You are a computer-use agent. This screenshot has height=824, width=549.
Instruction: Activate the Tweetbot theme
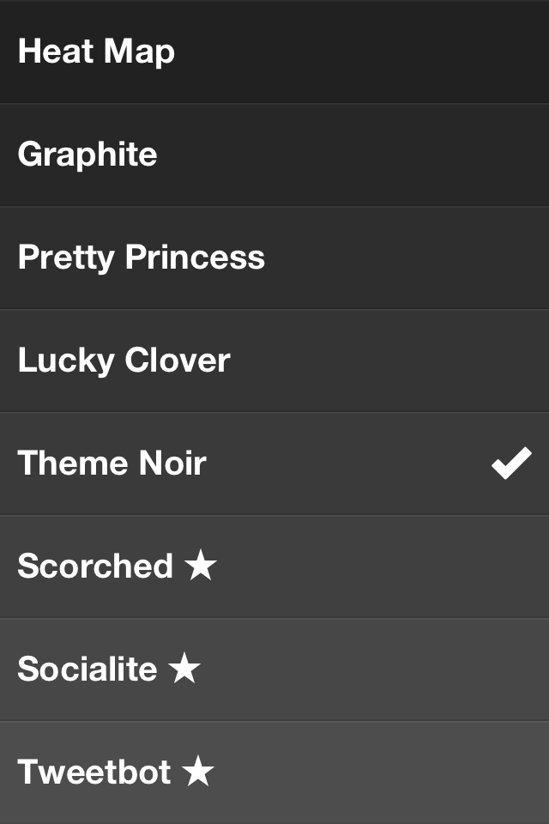274,772
